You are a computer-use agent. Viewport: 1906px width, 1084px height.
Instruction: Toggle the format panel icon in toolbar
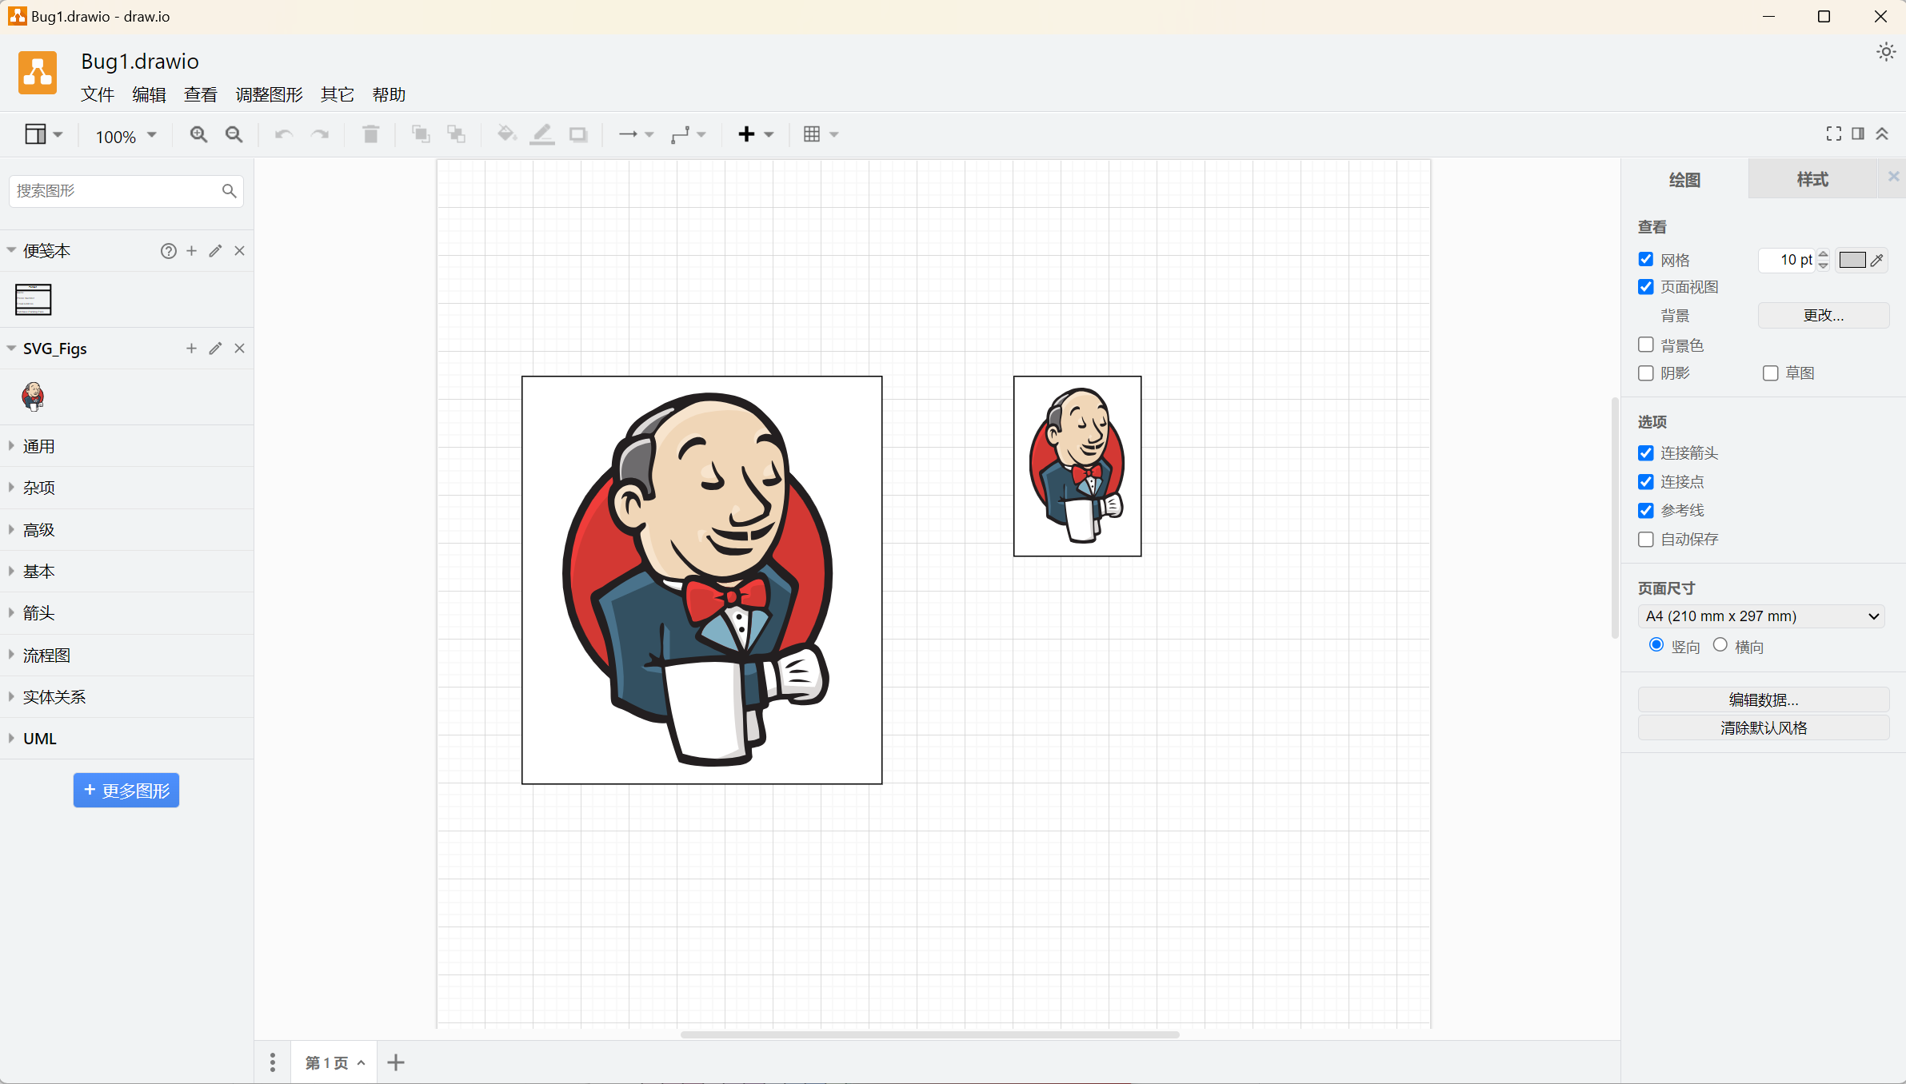coord(1858,134)
